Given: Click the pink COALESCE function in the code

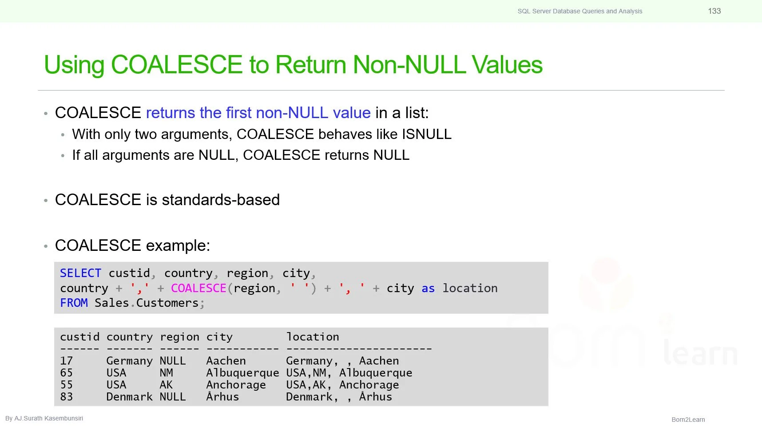Looking at the screenshot, I should click(x=198, y=288).
